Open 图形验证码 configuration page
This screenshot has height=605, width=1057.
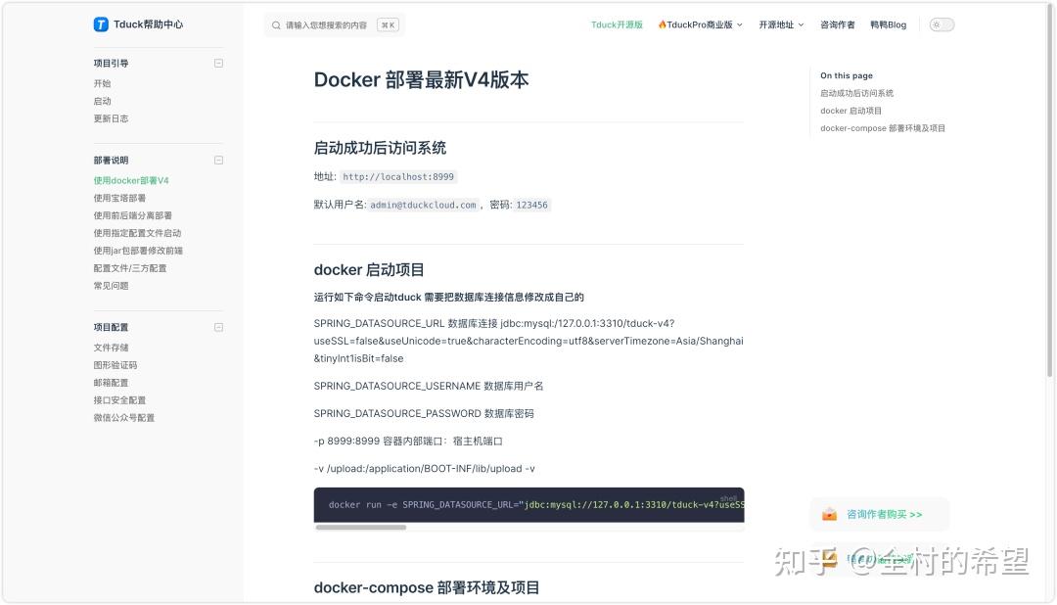pos(115,365)
